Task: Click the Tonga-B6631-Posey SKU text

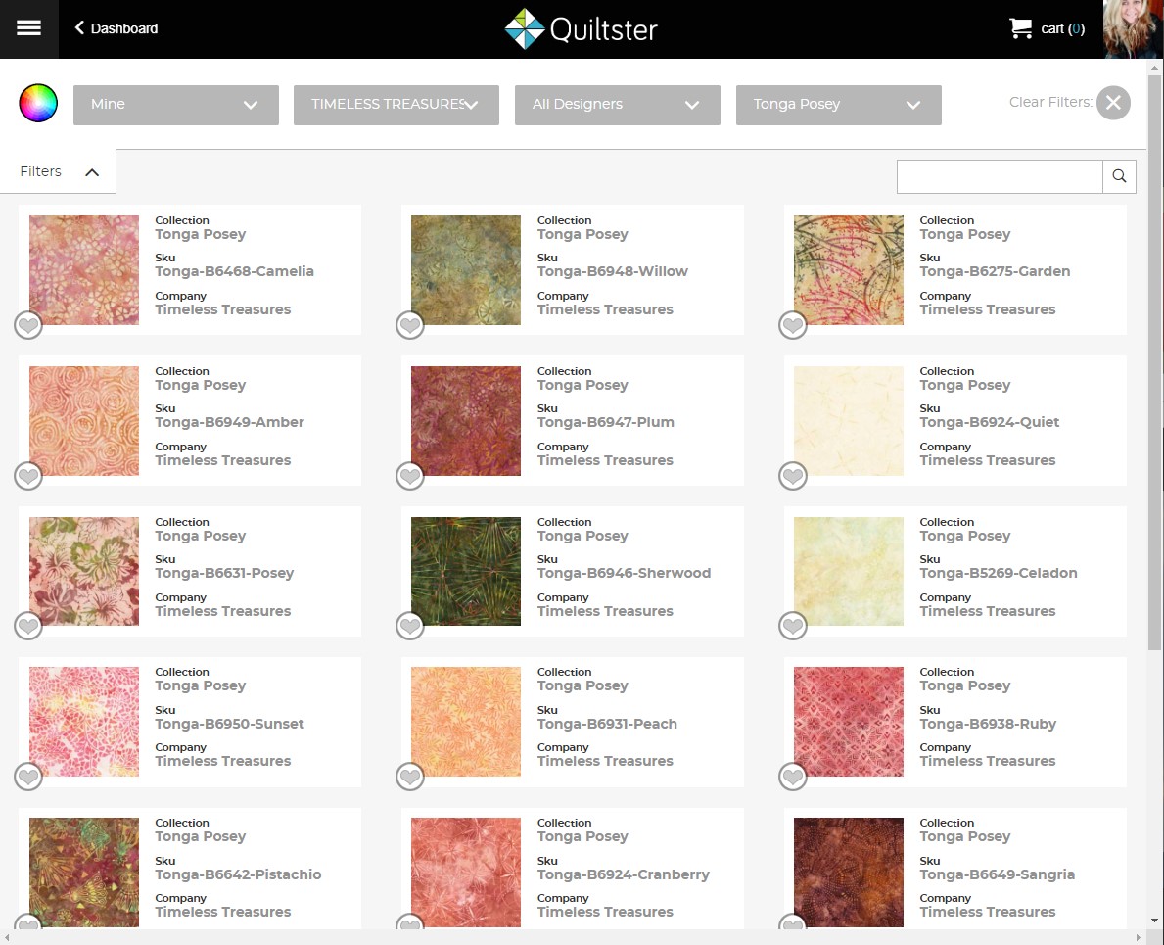Action: point(224,573)
